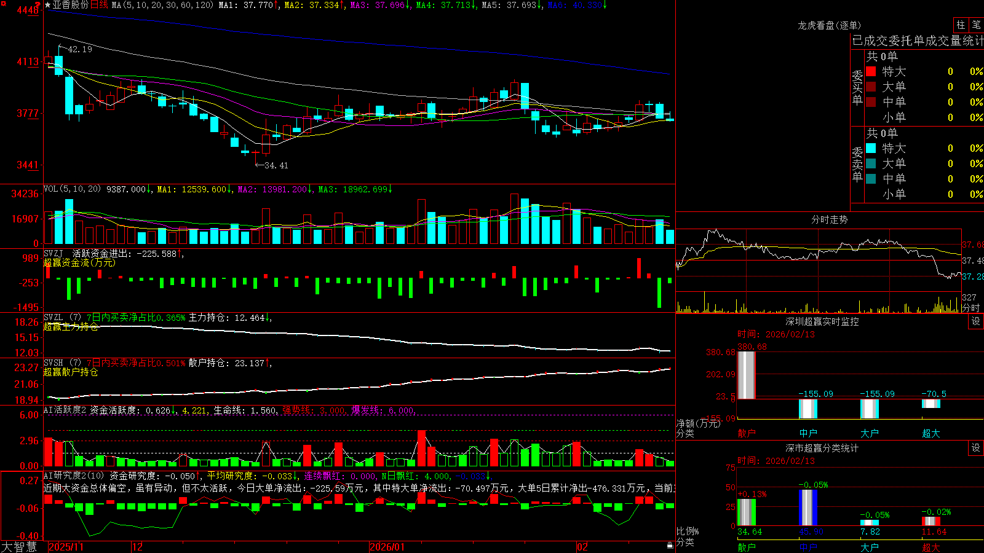Click cyan 特大 sell-order color swatch
This screenshot has height=553, width=984.
point(871,148)
